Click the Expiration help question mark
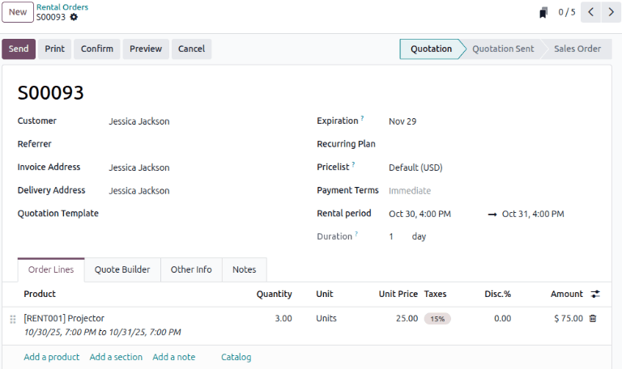The height and width of the screenshot is (369, 622). [x=362, y=119]
